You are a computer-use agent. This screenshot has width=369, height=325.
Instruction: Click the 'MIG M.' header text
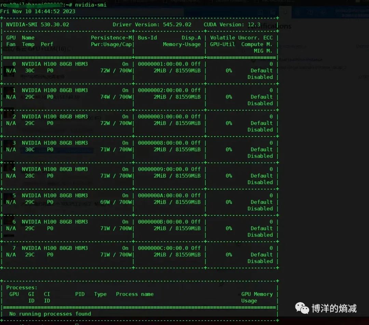click(263, 51)
